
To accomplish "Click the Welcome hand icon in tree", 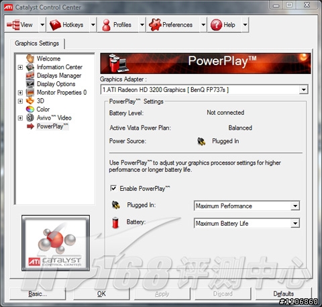I will point(30,58).
